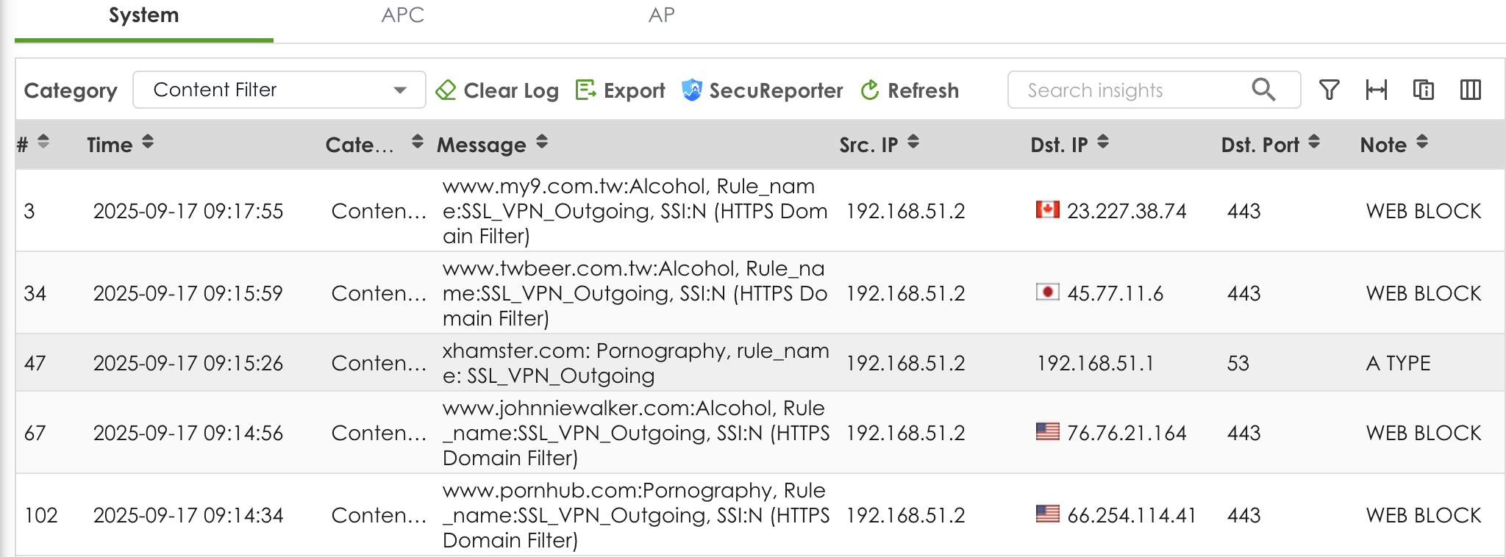Open SecuReporter shield link
This screenshot has width=1506, height=557.
[762, 90]
